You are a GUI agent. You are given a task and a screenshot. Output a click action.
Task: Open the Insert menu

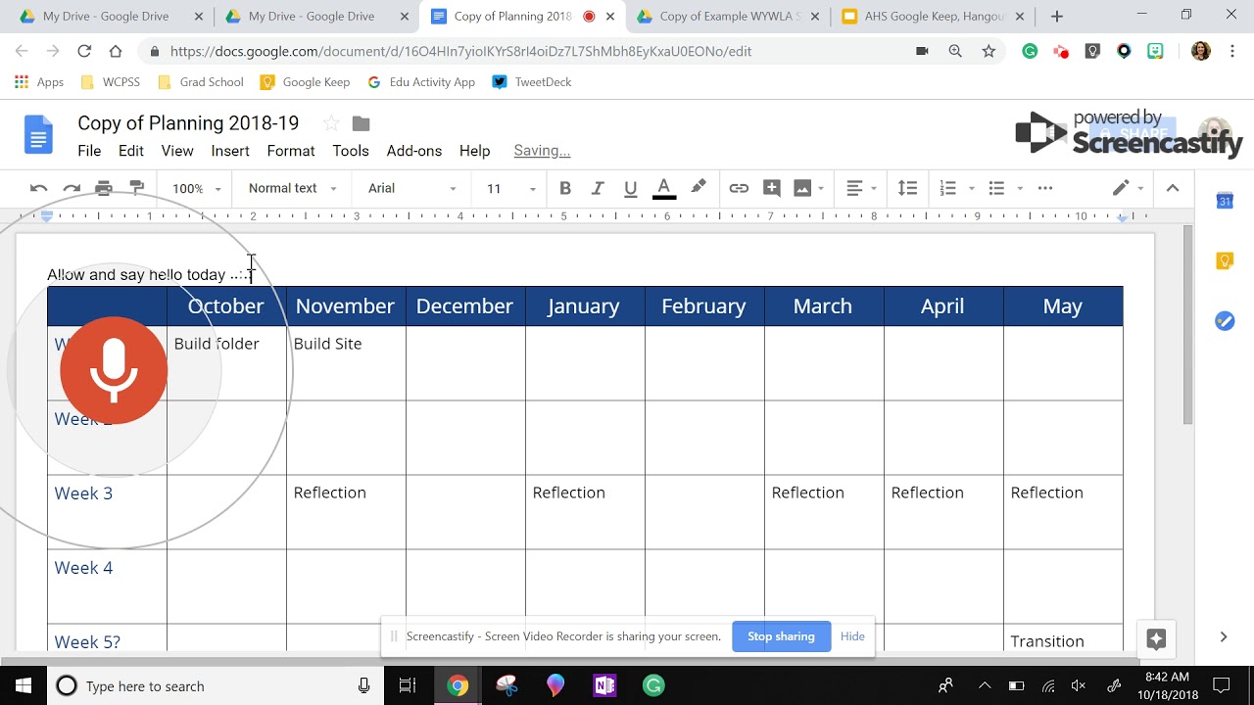pyautogui.click(x=230, y=151)
